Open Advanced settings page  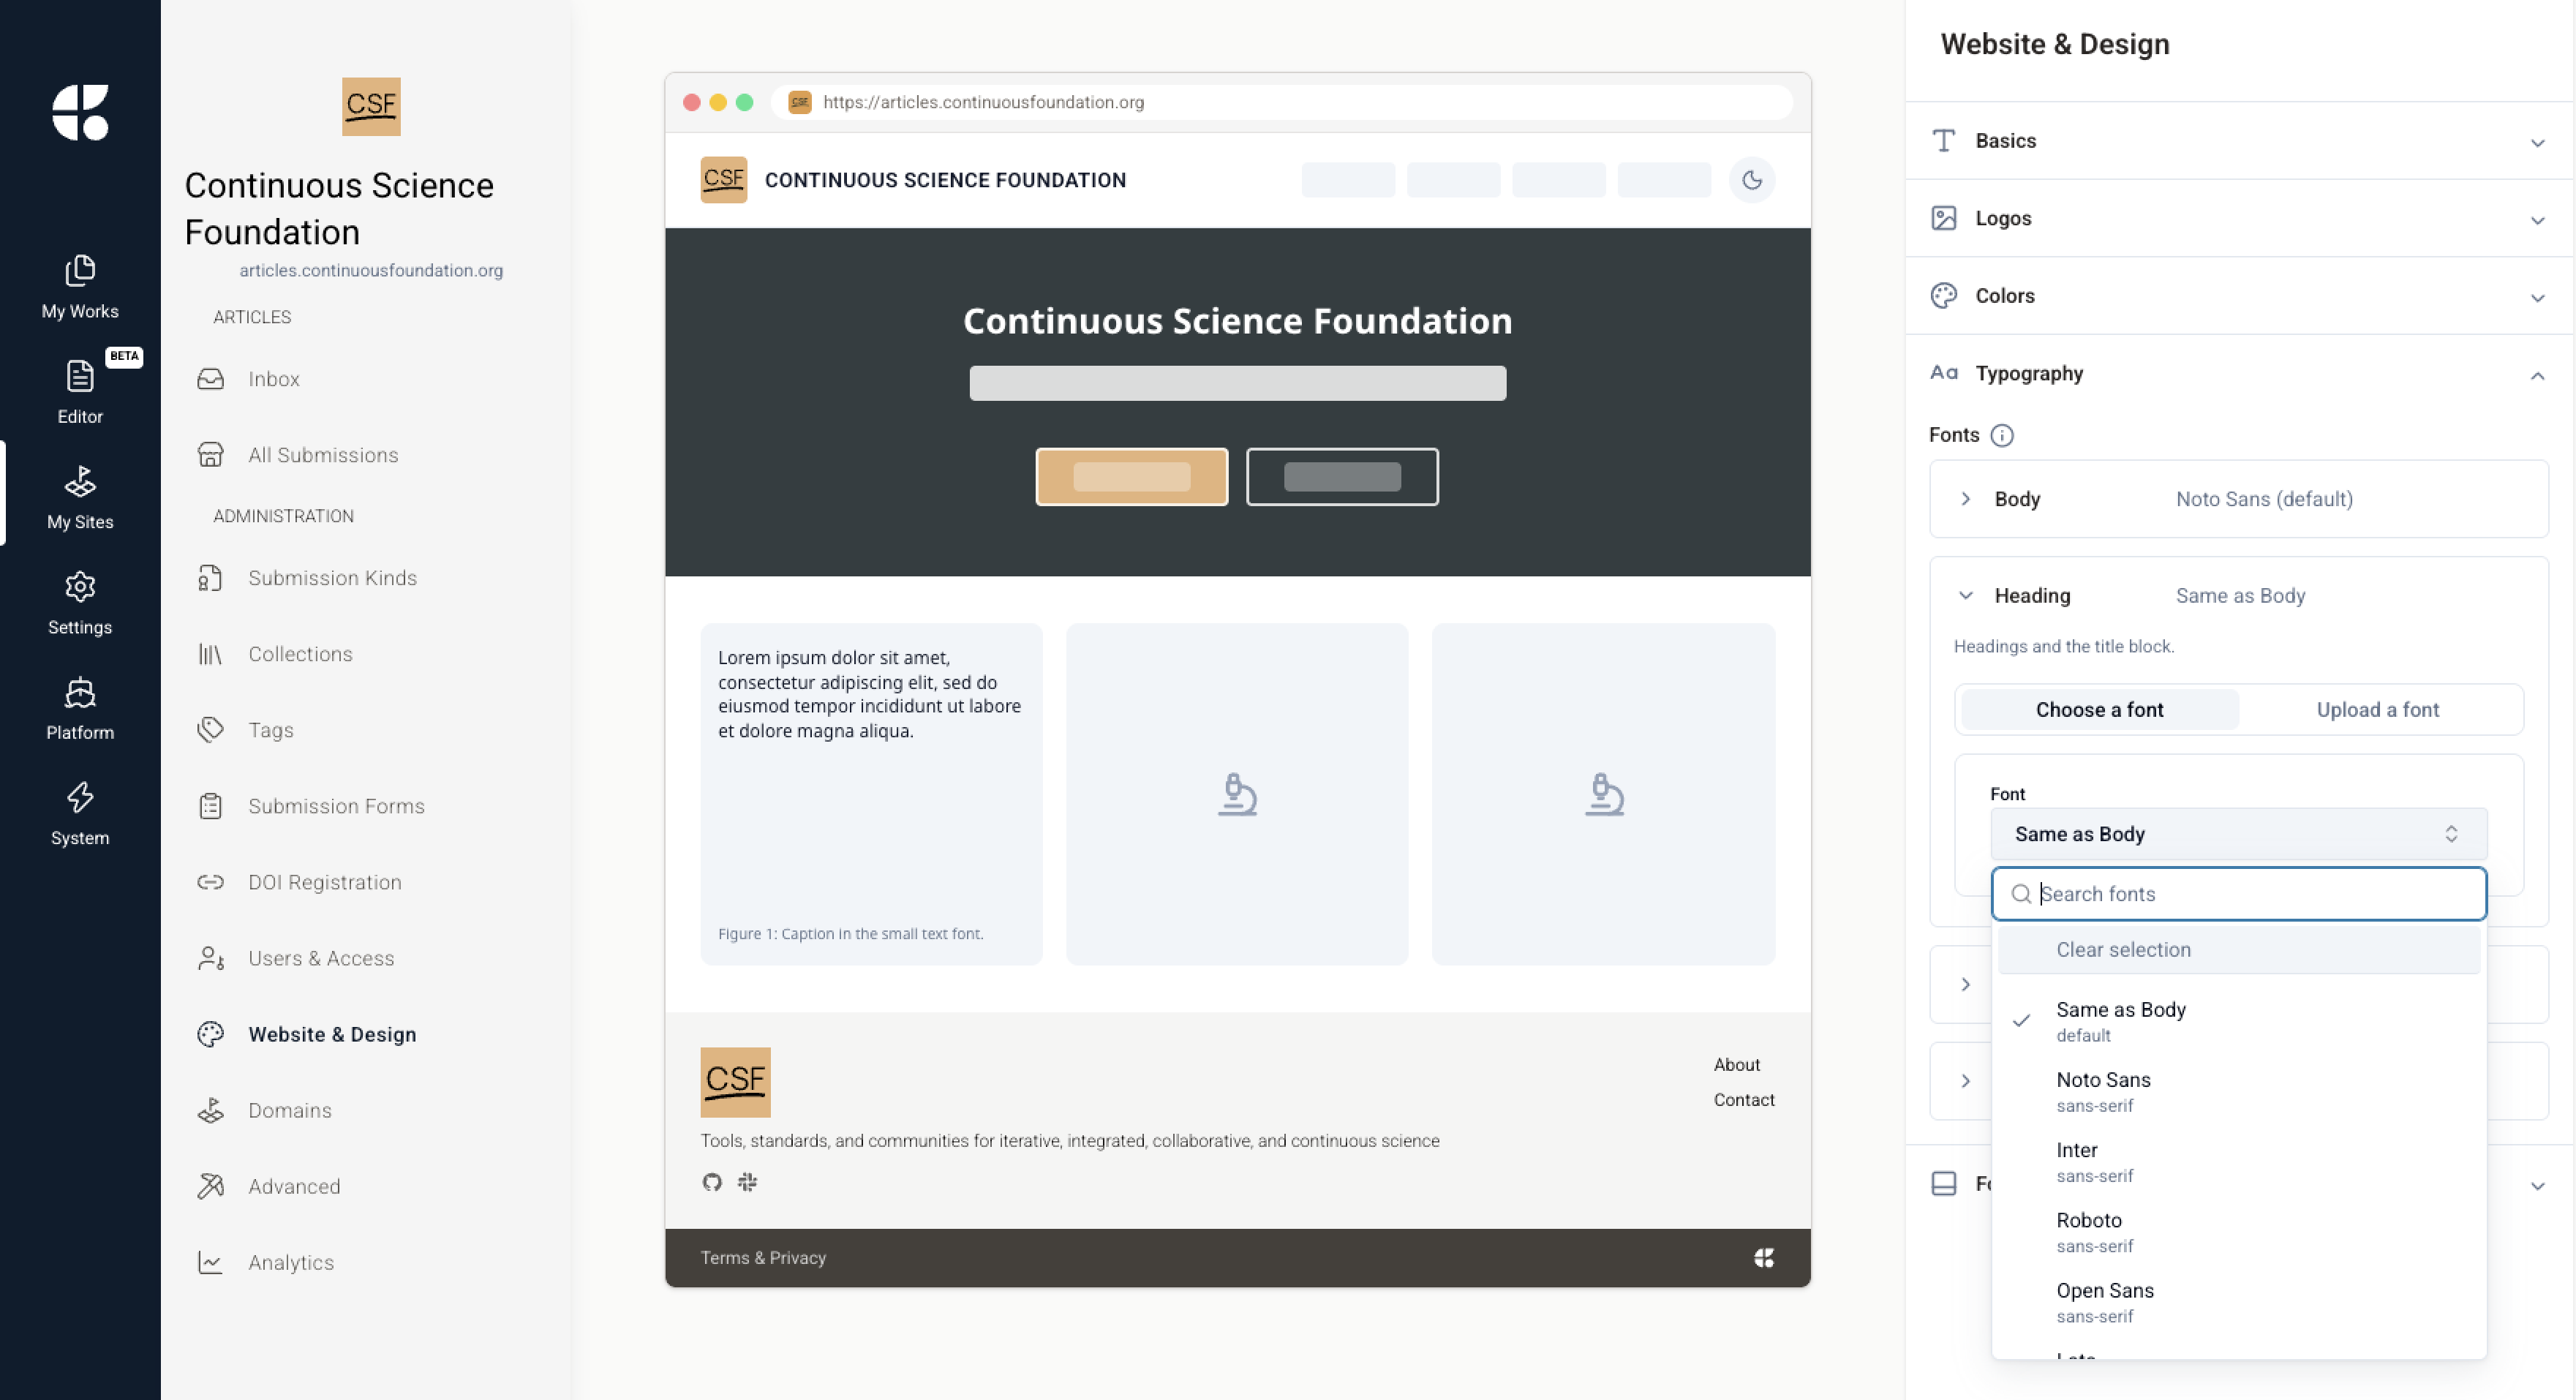coord(366,1186)
